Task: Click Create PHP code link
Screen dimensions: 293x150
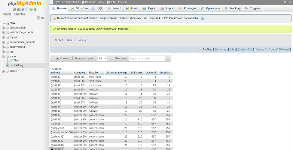Action: tap(266, 49)
